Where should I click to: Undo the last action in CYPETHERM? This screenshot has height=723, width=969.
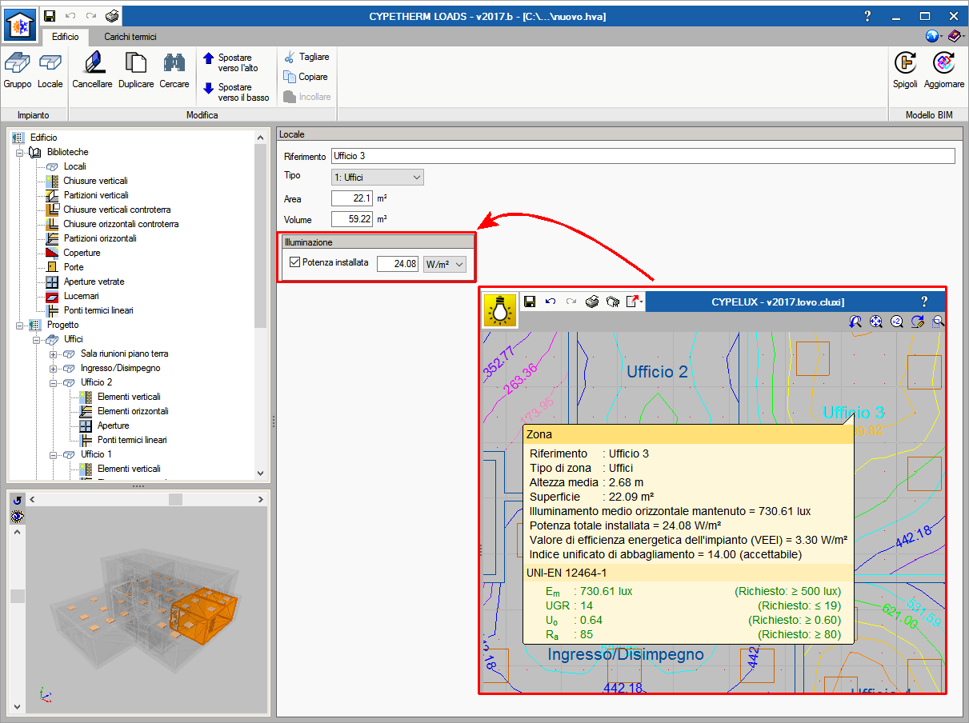(x=70, y=16)
